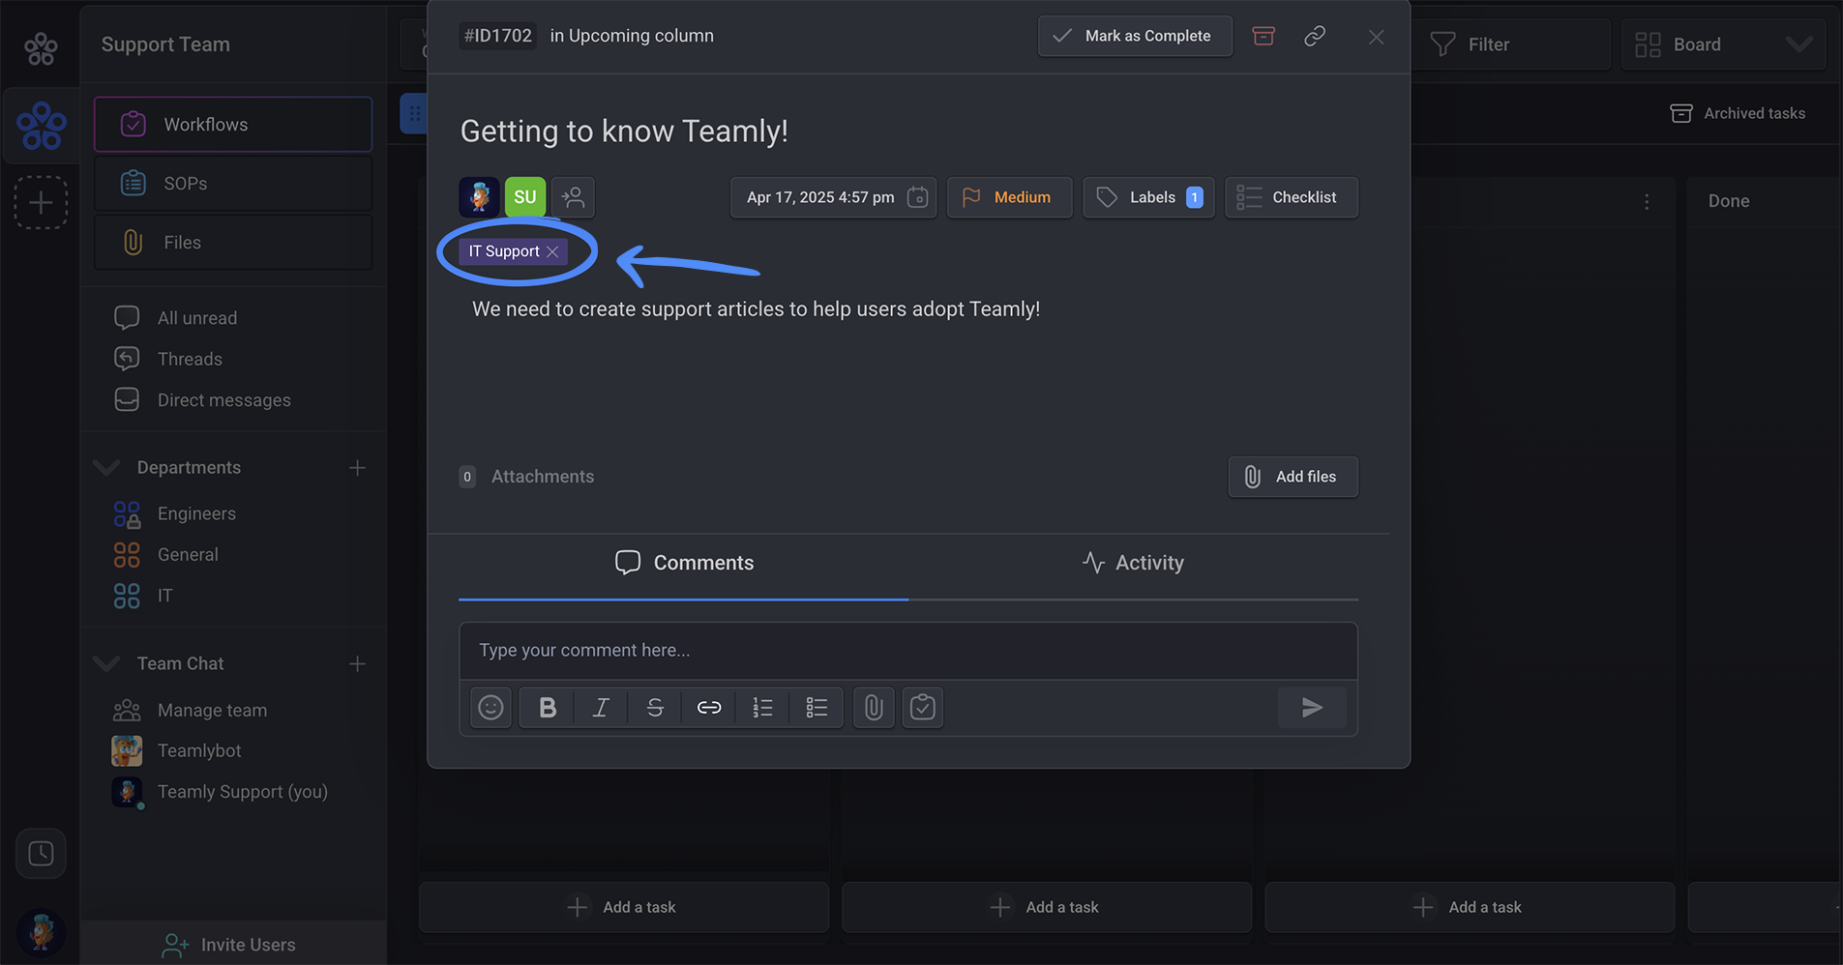Open Manage team

click(x=212, y=711)
